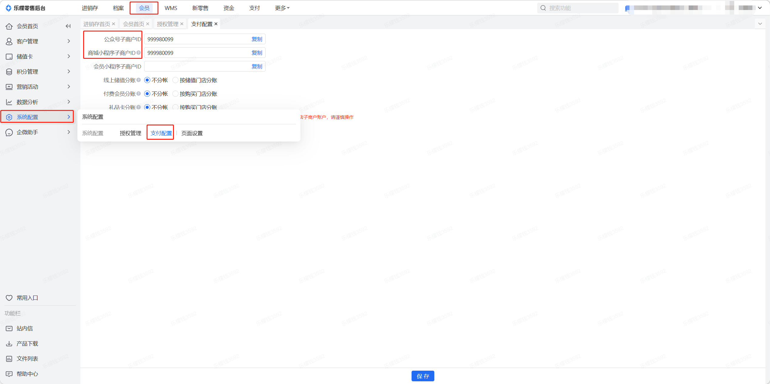Viewport: 770px width, 384px height.
Task: Open 授权管理 in 系统配置 popup
Action: tap(131, 133)
